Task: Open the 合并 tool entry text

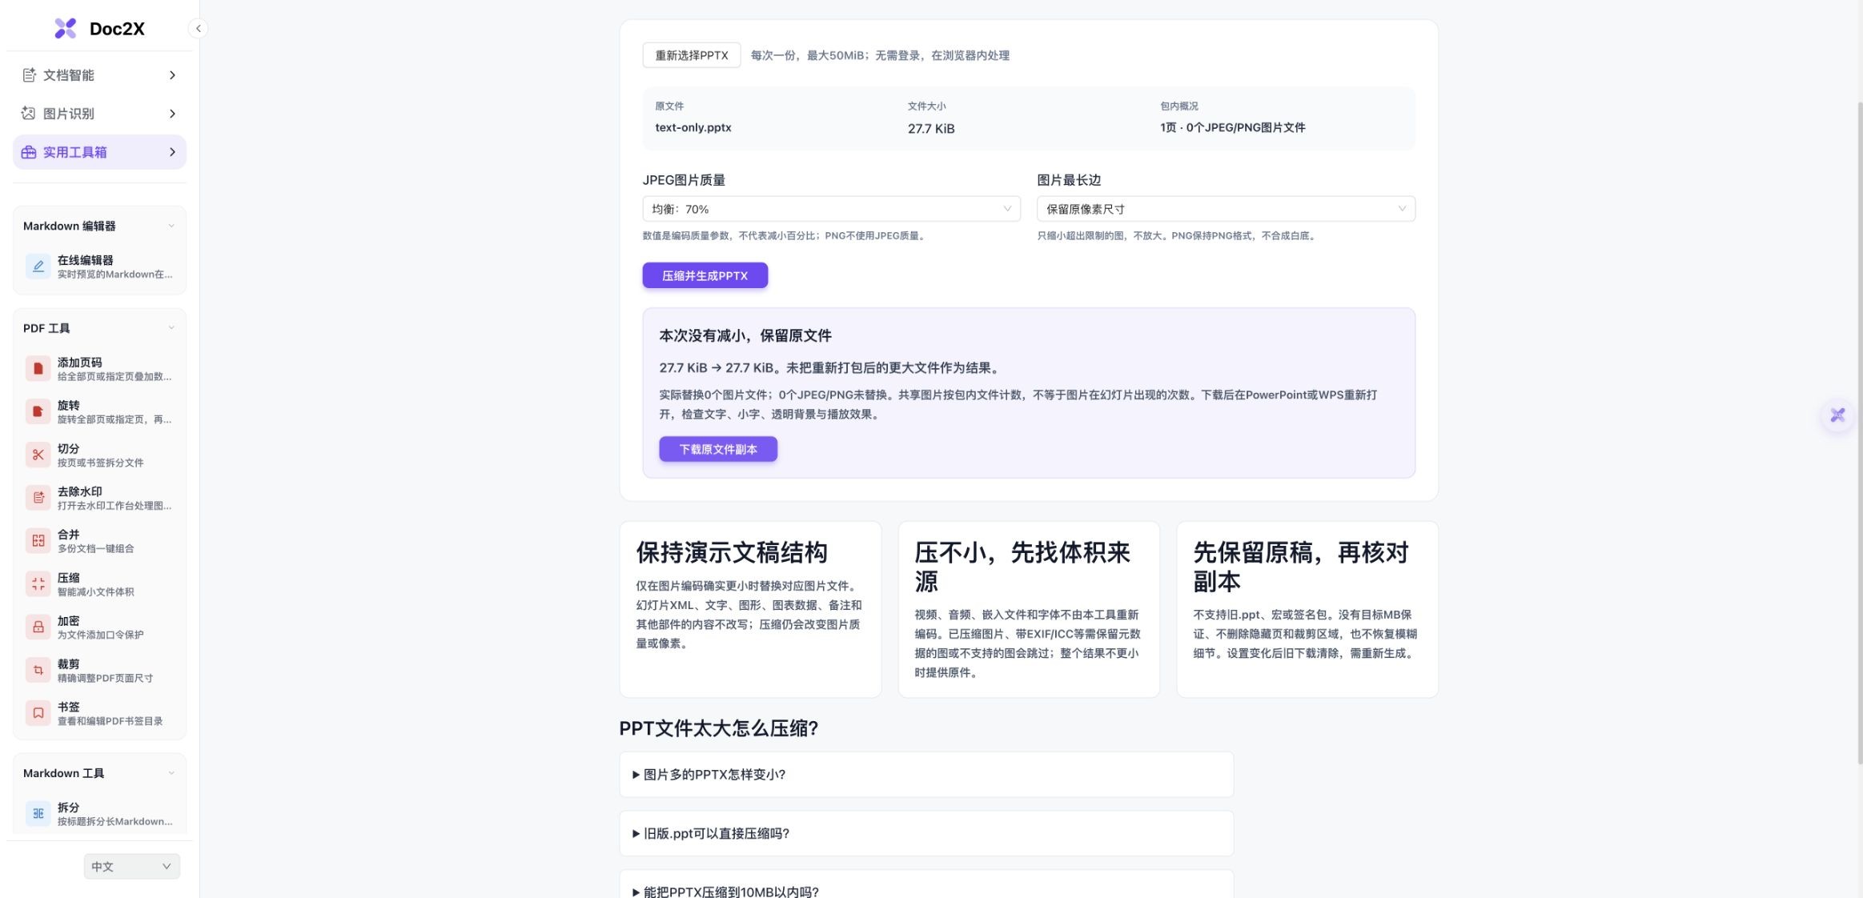Action: [96, 541]
